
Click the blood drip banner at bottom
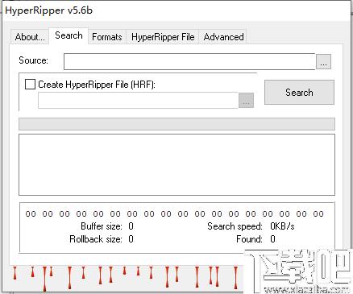pos(127,278)
